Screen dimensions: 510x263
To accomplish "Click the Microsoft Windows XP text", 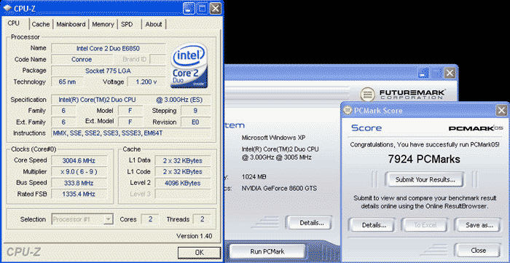I will (x=273, y=138).
